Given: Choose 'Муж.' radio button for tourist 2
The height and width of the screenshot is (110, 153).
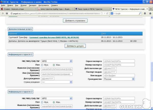Looking at the screenshot, I should (42, 102).
